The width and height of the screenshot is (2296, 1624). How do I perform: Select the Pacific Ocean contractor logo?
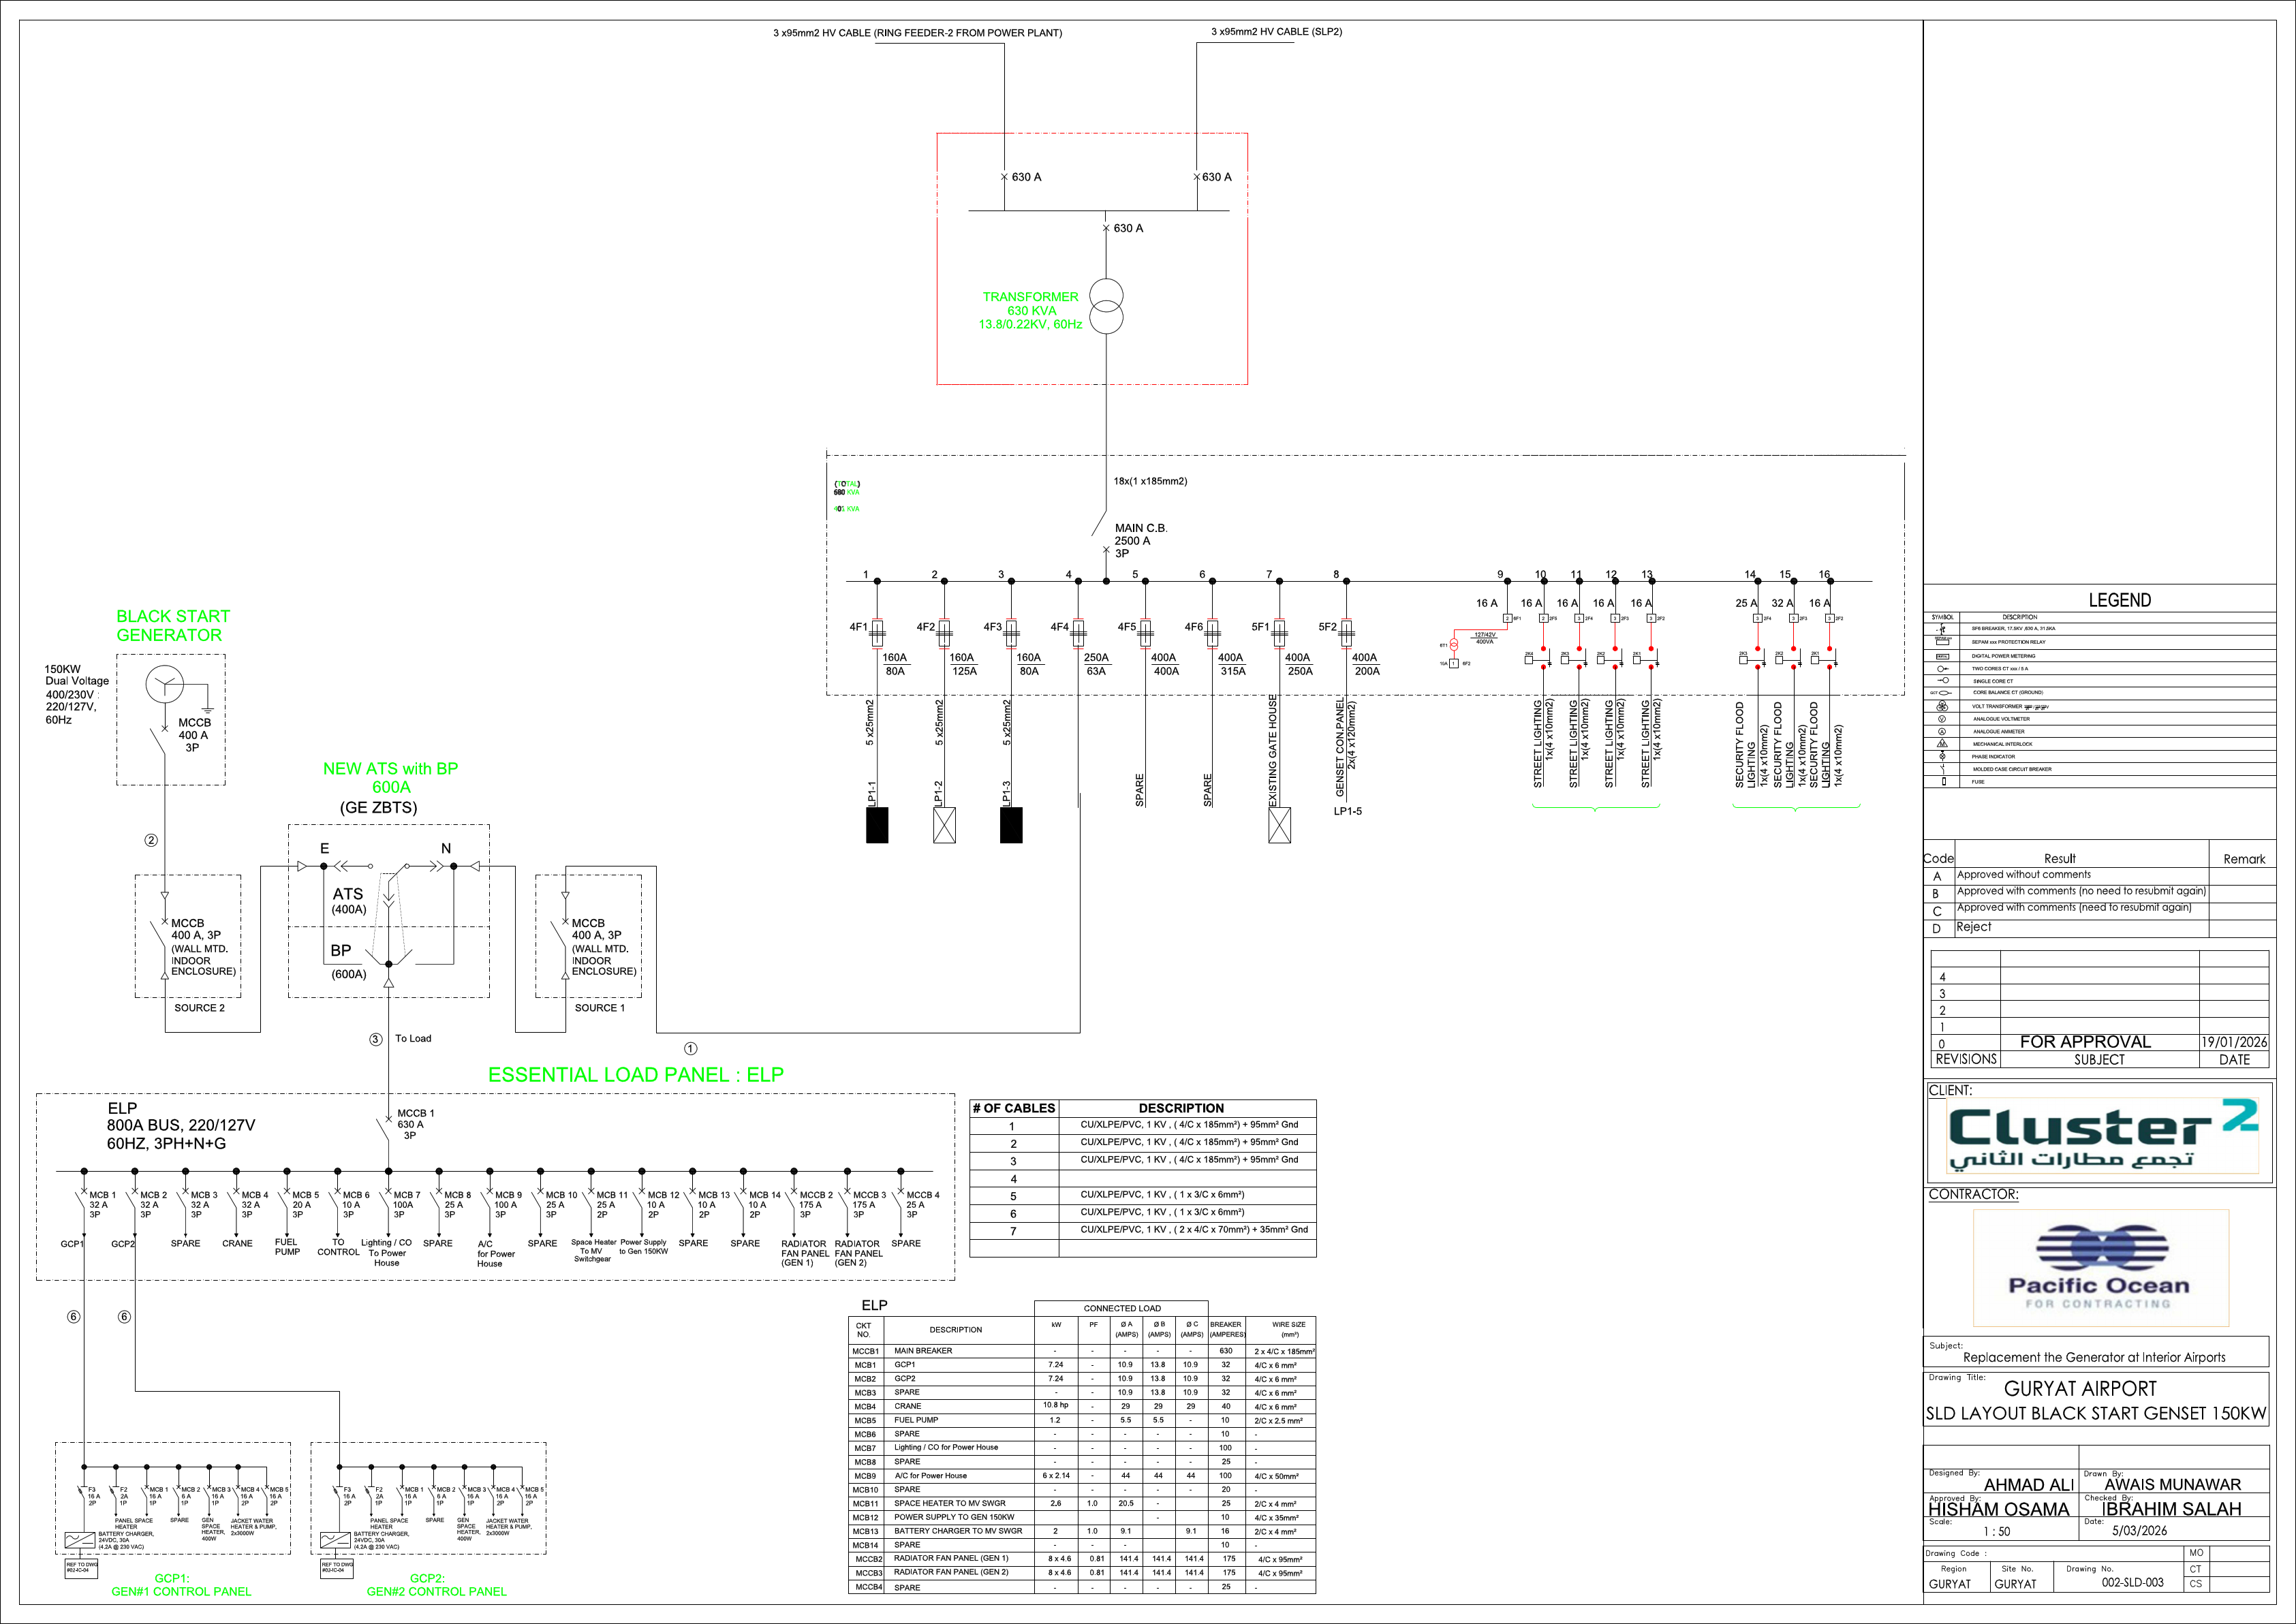point(2100,1268)
